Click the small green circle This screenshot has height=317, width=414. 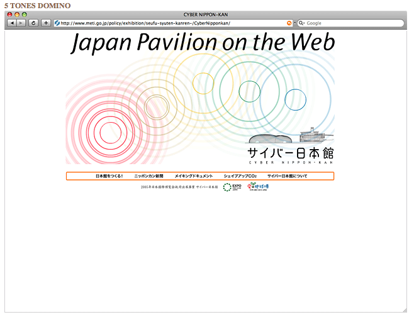pos(250,92)
